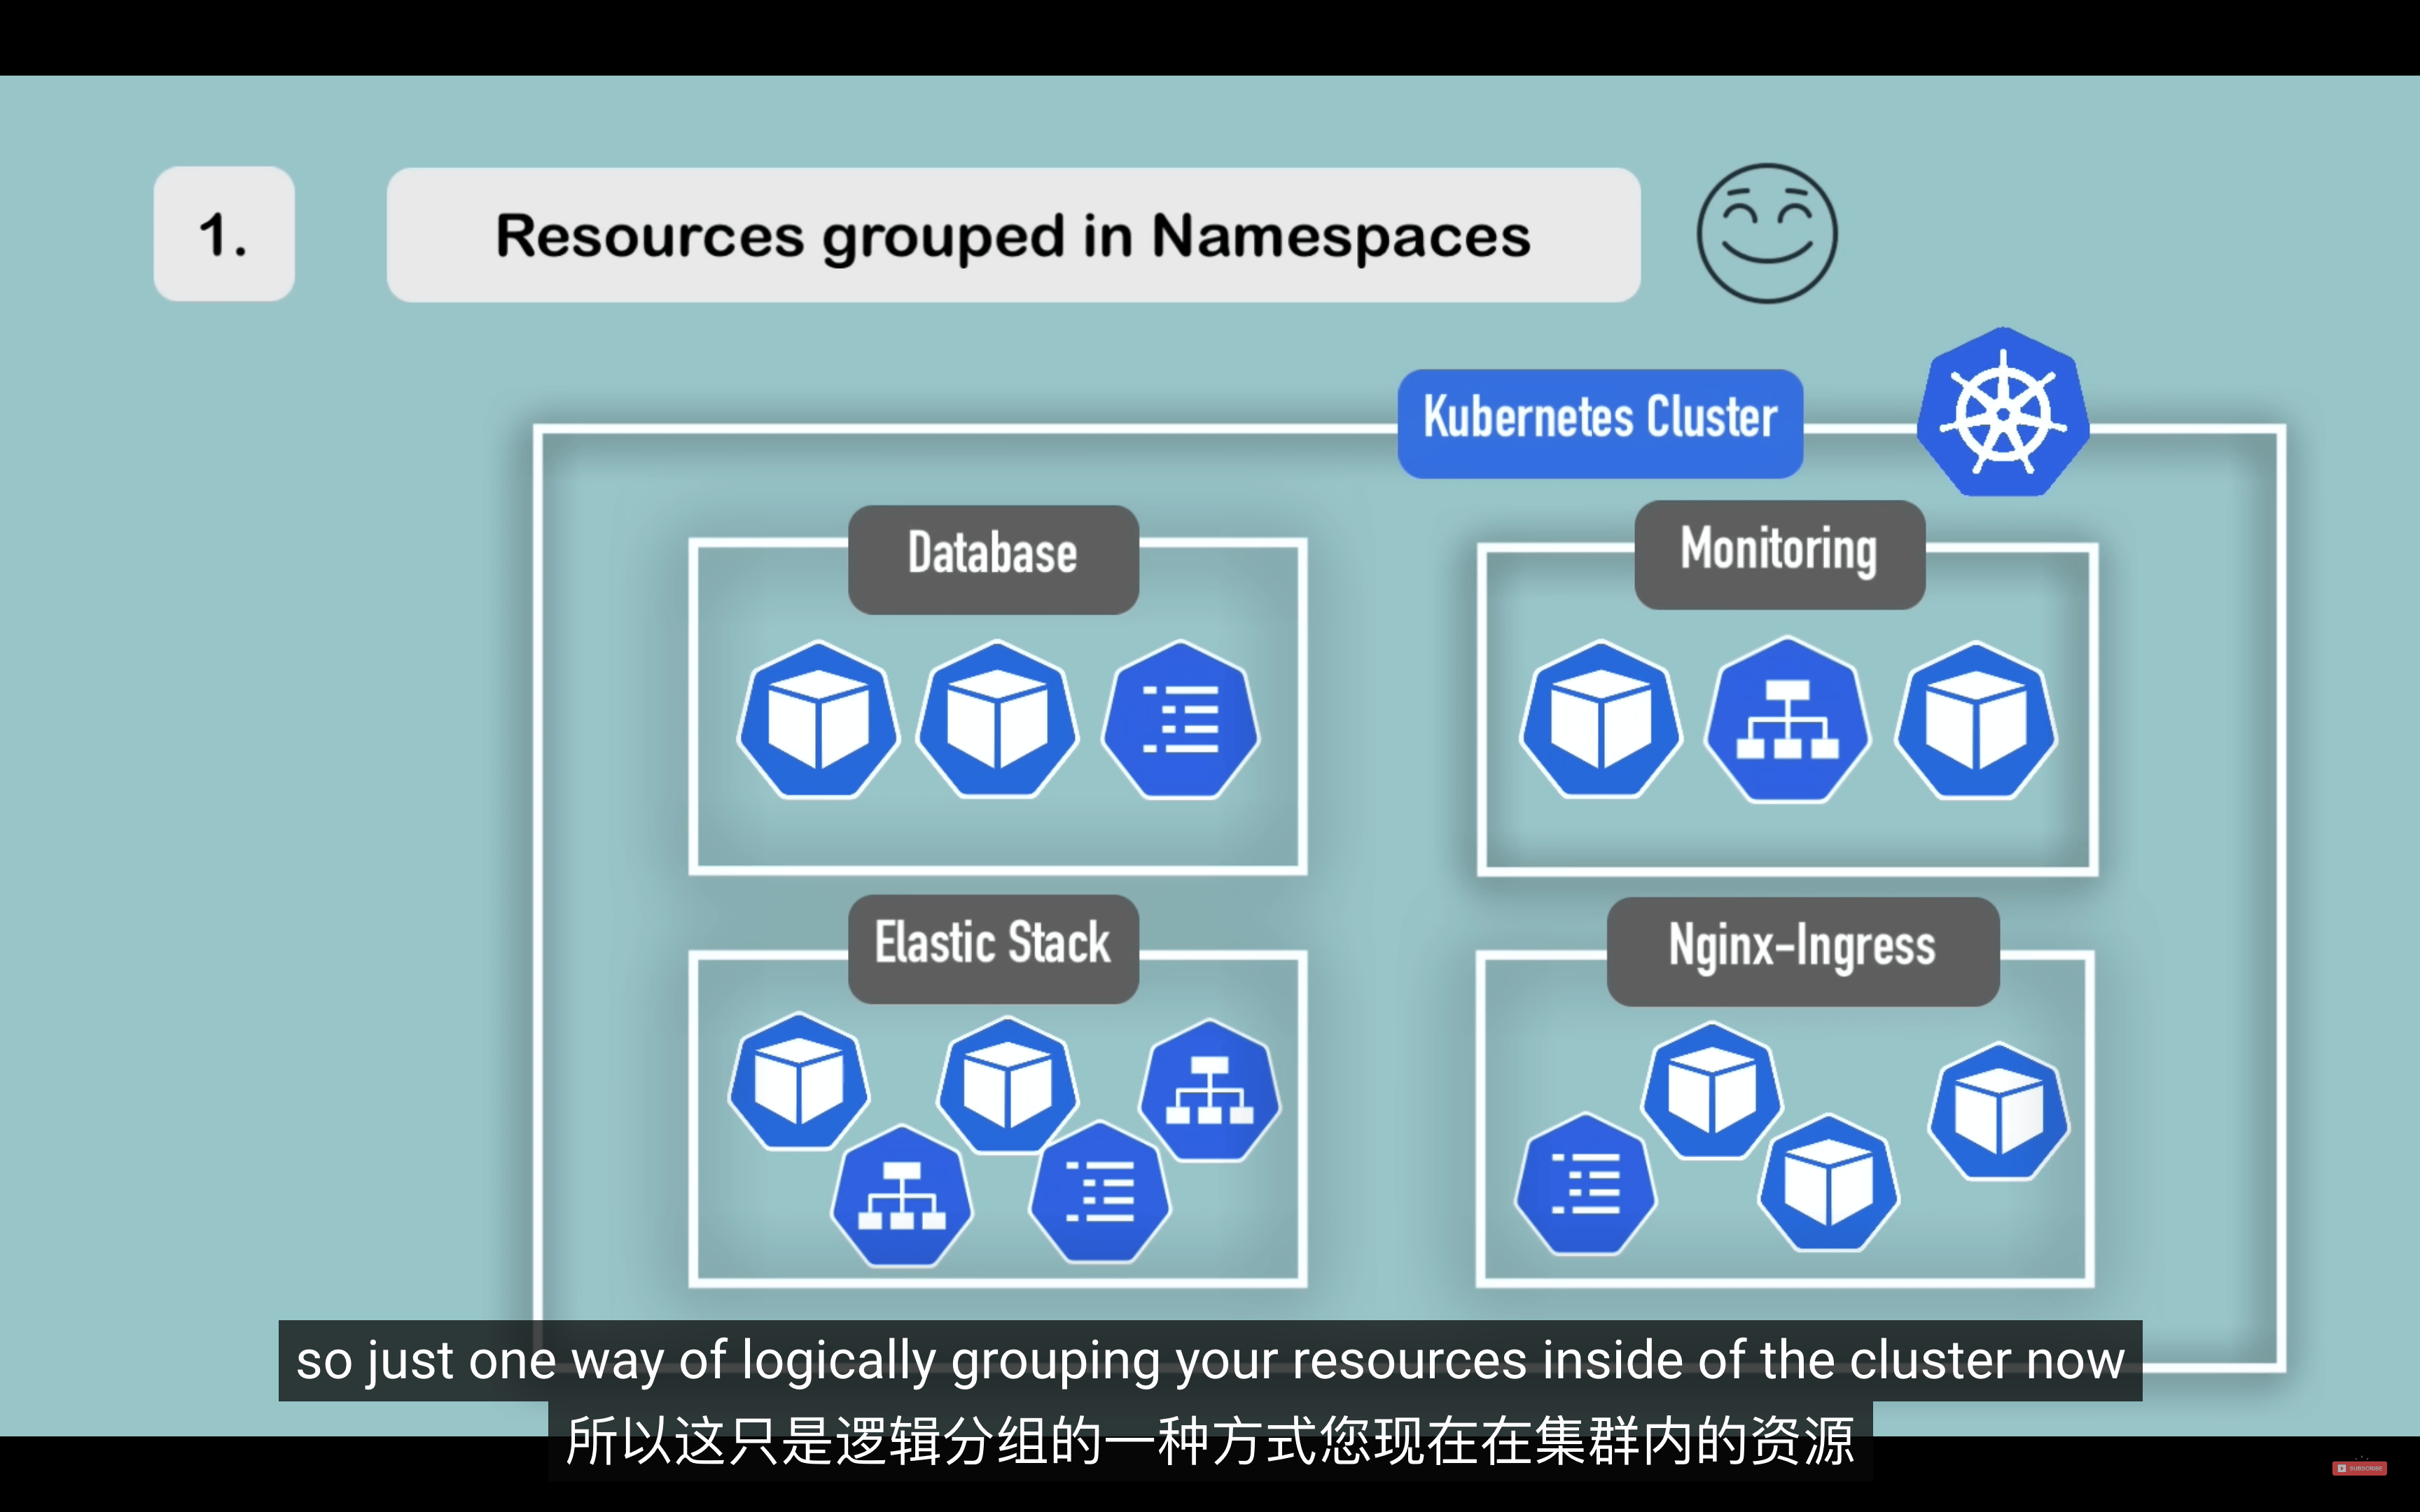Click the Database namespace label
2420x1512 pixels.
(993, 559)
